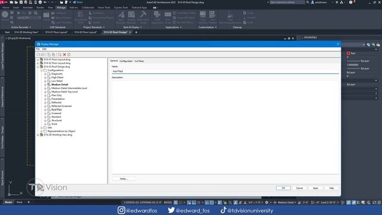382x215 pixels.
Task: Open the Manage ribbon tab
Action: [61, 8]
